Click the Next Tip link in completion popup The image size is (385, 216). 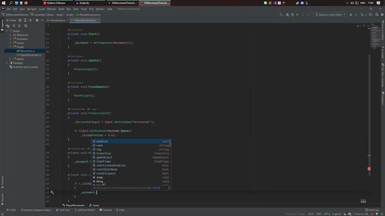[156, 188]
